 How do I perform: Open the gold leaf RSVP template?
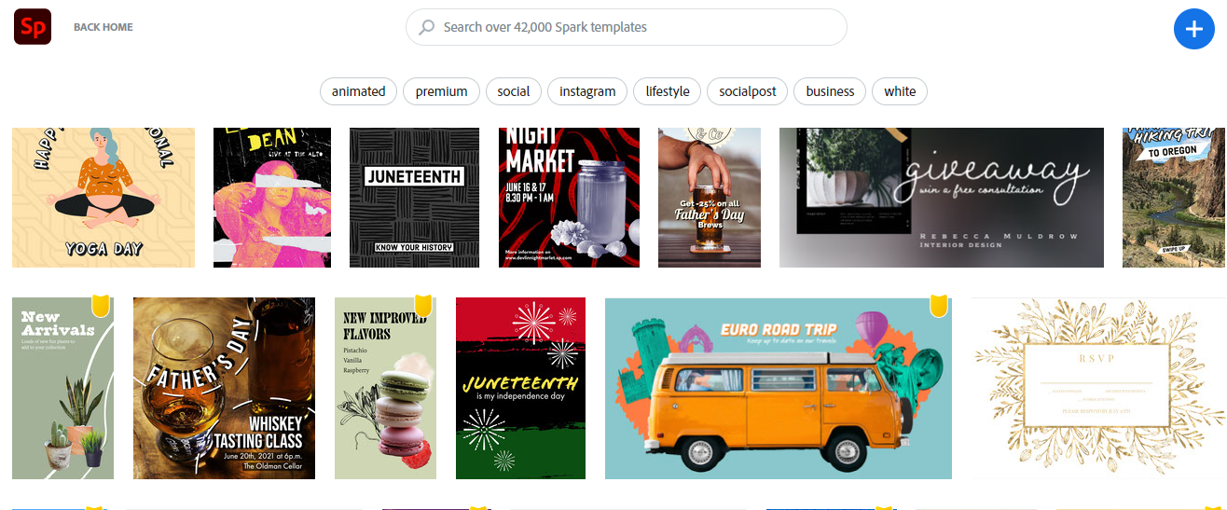point(1098,389)
